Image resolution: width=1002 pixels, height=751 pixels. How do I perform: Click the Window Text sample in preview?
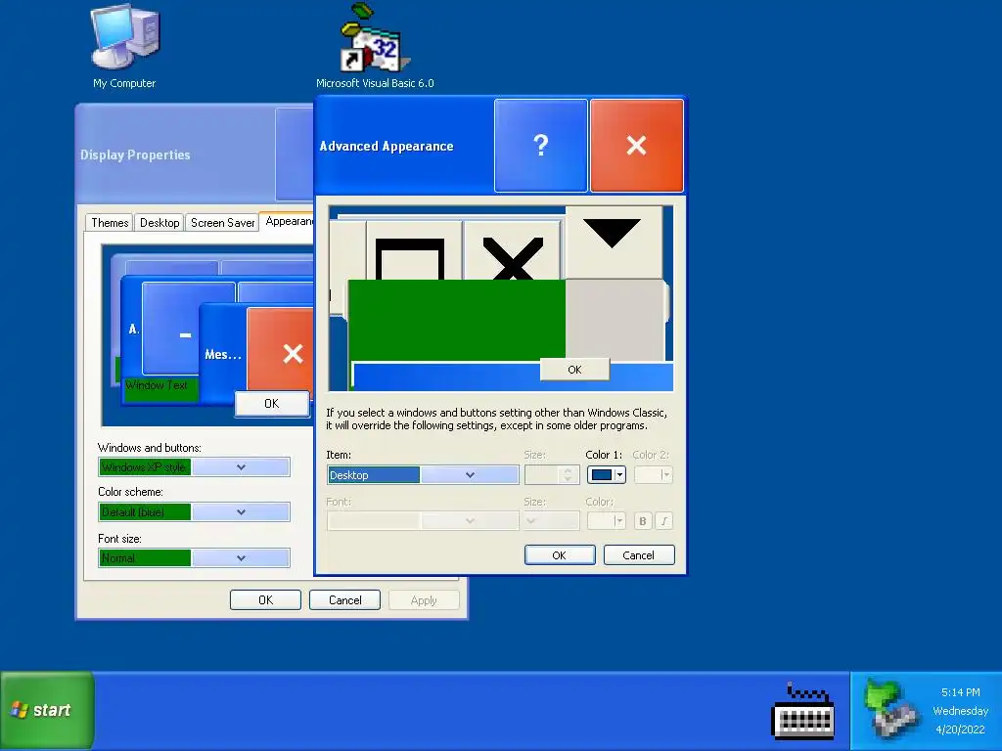157,385
